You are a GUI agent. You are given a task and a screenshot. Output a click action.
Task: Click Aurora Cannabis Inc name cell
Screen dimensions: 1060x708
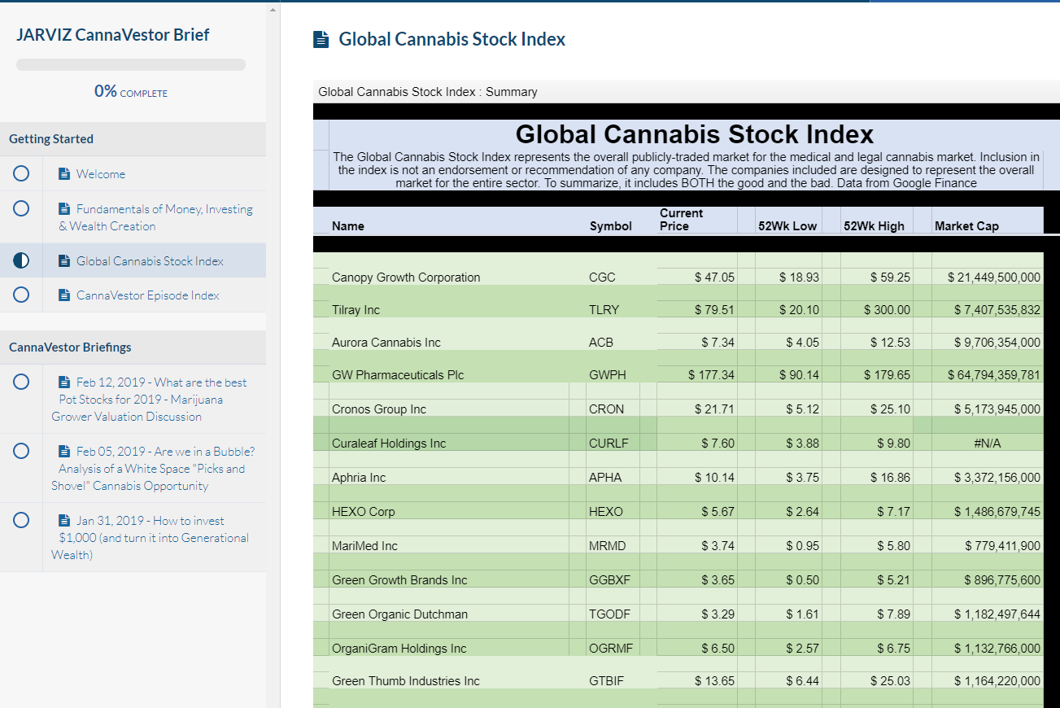386,343
